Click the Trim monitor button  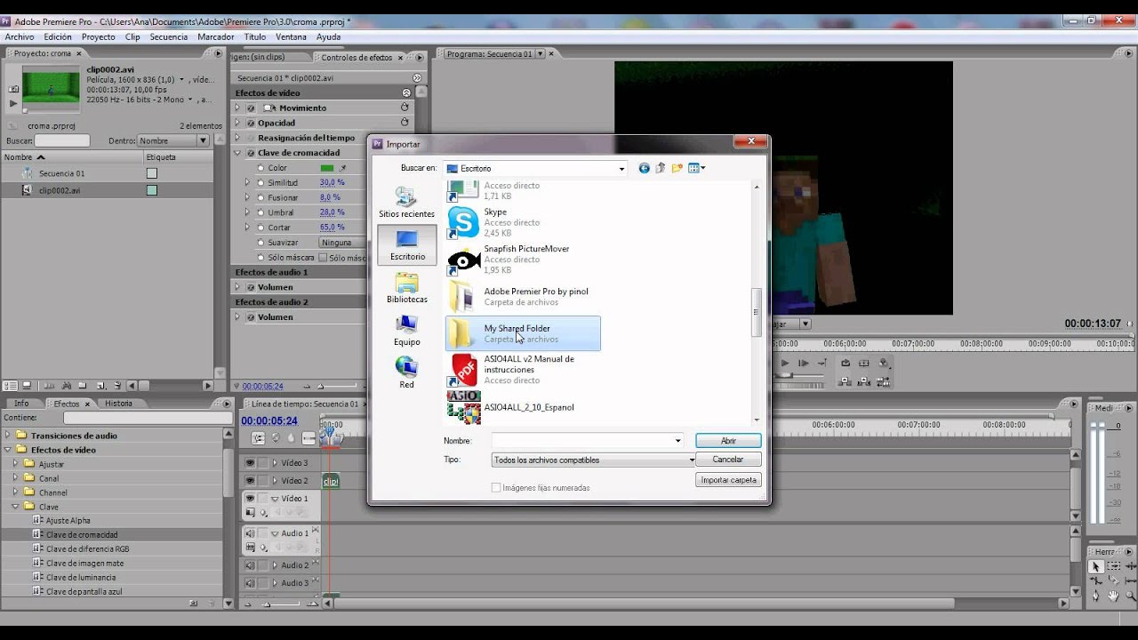click(883, 383)
